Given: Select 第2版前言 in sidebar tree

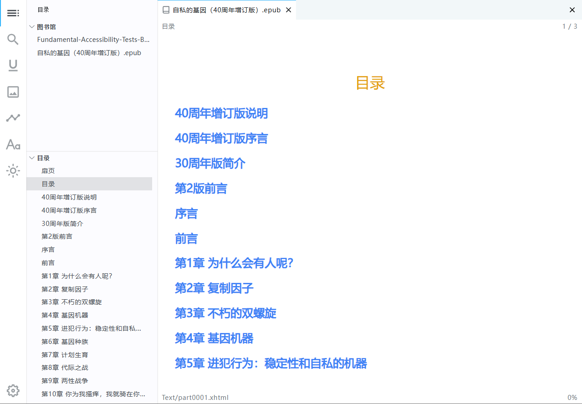Looking at the screenshot, I should (89, 236).
